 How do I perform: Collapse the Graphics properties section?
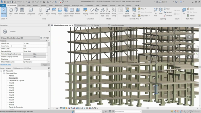point(47,40)
